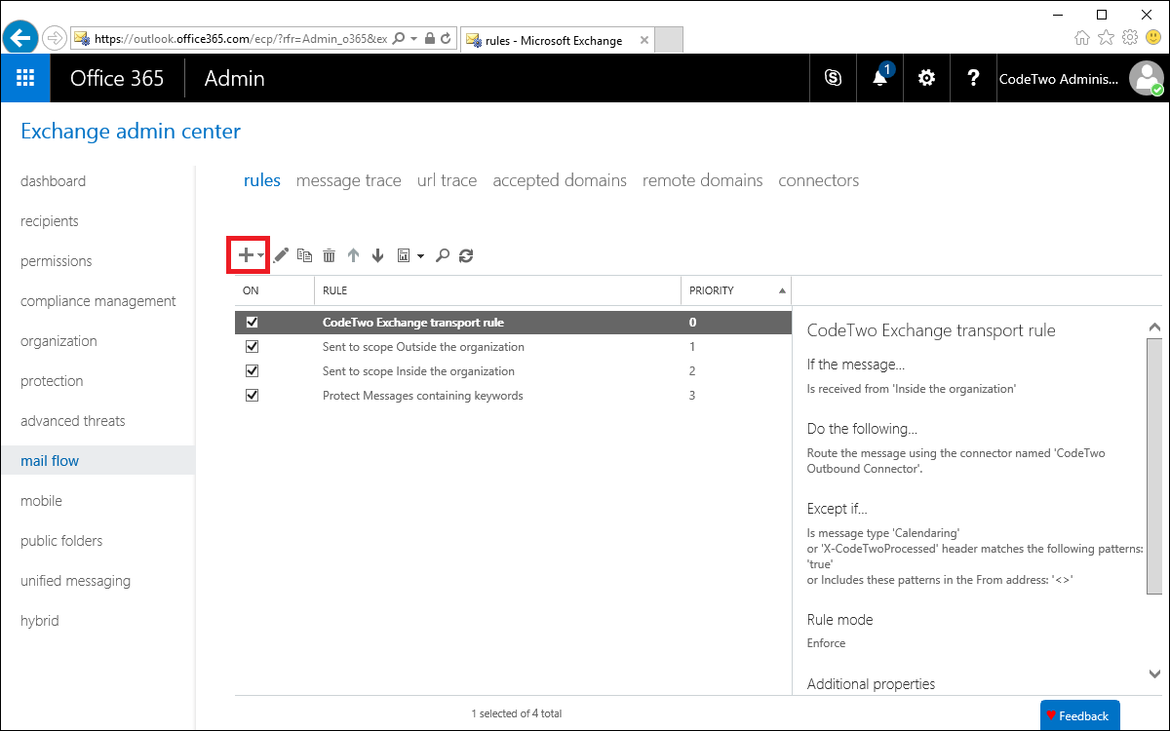The width and height of the screenshot is (1170, 731).
Task: Toggle checkbox for Sent to scope Inside rule
Action: [x=253, y=370]
